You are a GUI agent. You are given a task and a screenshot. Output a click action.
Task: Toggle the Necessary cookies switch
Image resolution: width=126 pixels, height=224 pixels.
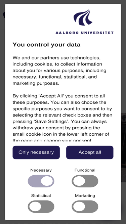(x=41, y=181)
